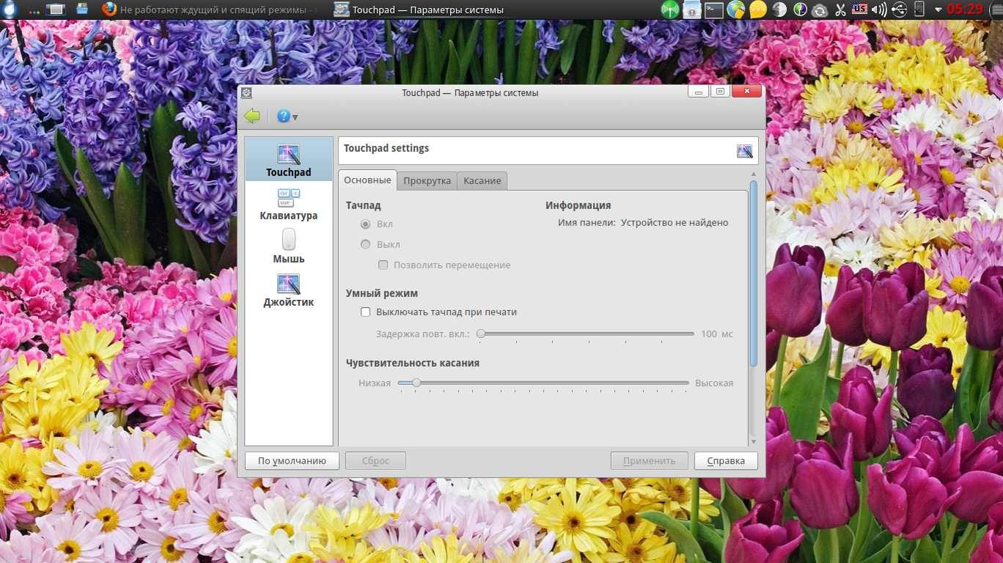The image size is (1003, 563).
Task: Switch to the Прокрутка tab
Action: pyautogui.click(x=427, y=181)
